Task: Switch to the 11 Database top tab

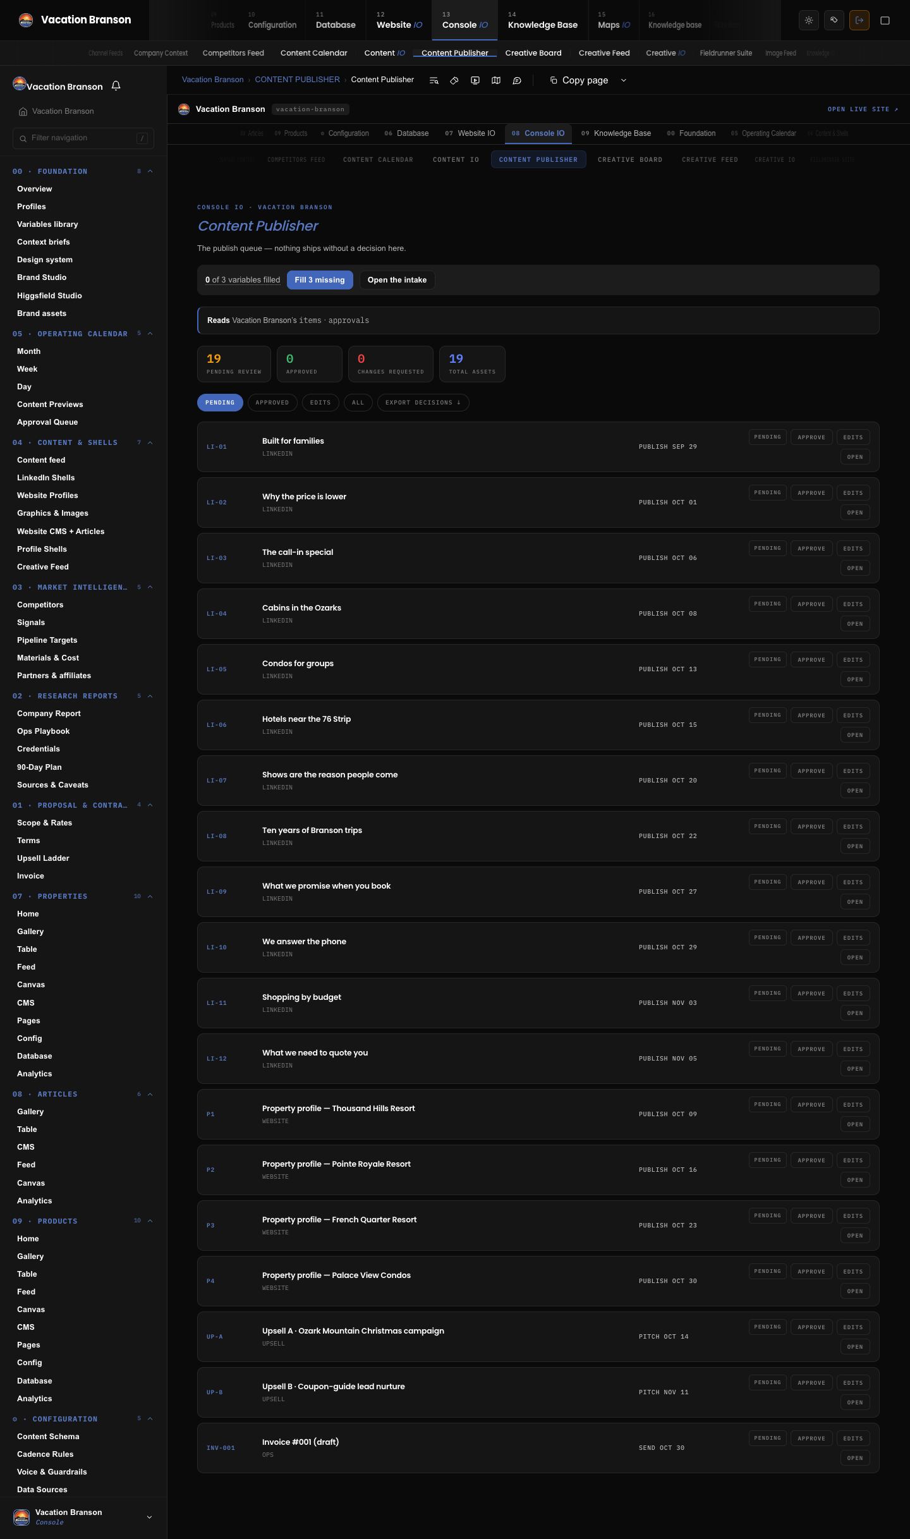Action: click(x=336, y=20)
